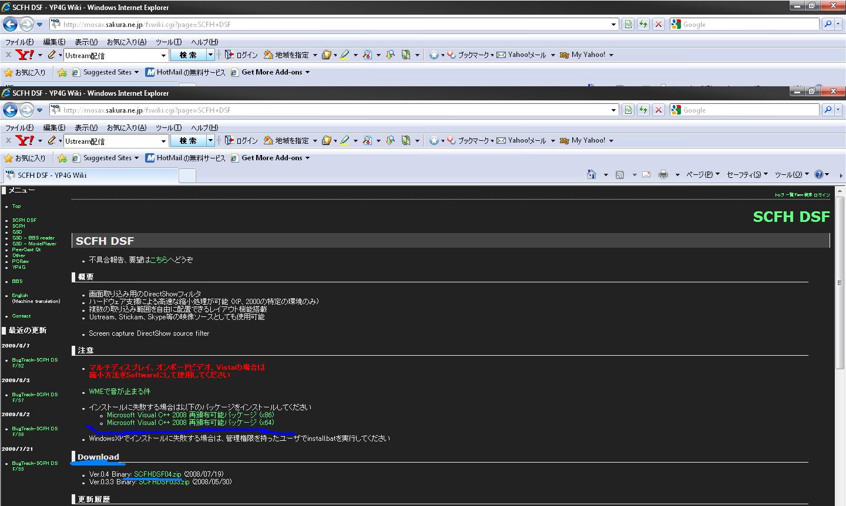Screen dimensions: 846x506
Task: Expand the Ustream配信 search combo in front window
Action: pos(164,141)
